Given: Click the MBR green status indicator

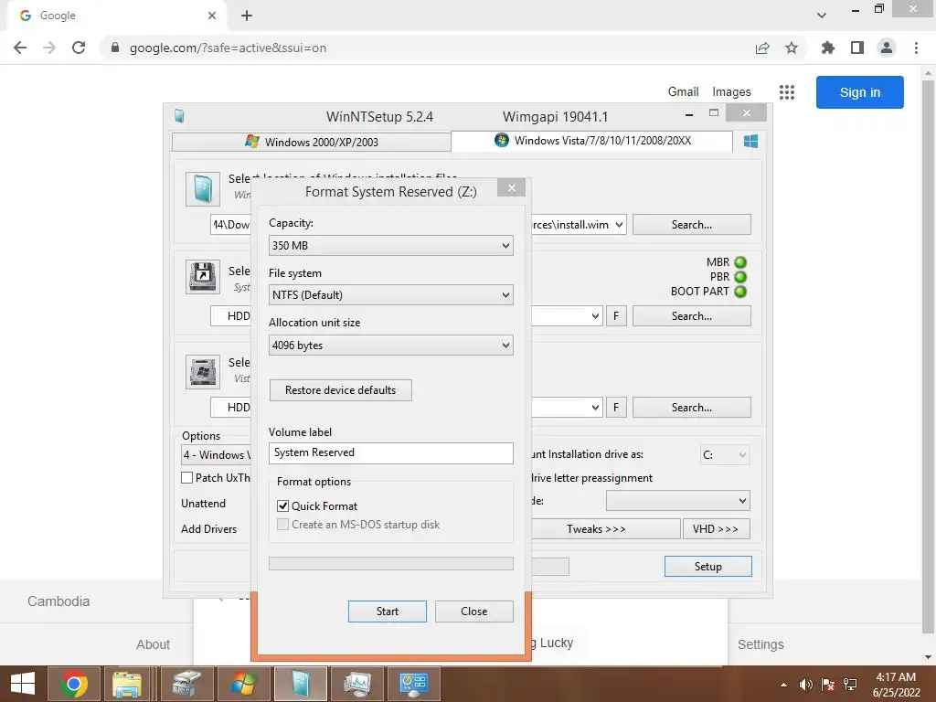Looking at the screenshot, I should tap(740, 262).
